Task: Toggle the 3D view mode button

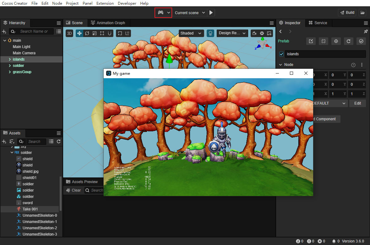Action: [x=69, y=33]
